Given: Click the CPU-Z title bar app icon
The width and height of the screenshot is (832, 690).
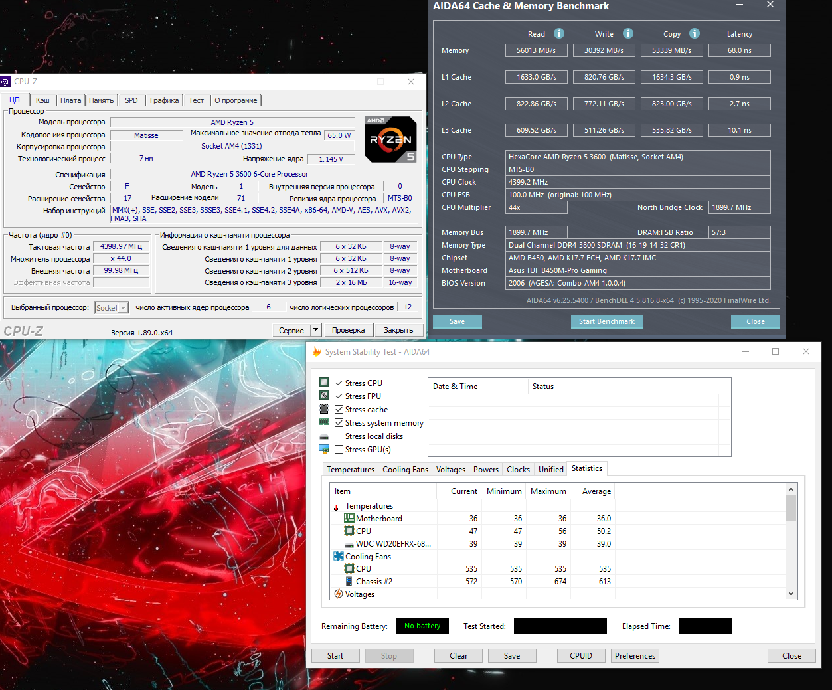Looking at the screenshot, I should coord(6,82).
